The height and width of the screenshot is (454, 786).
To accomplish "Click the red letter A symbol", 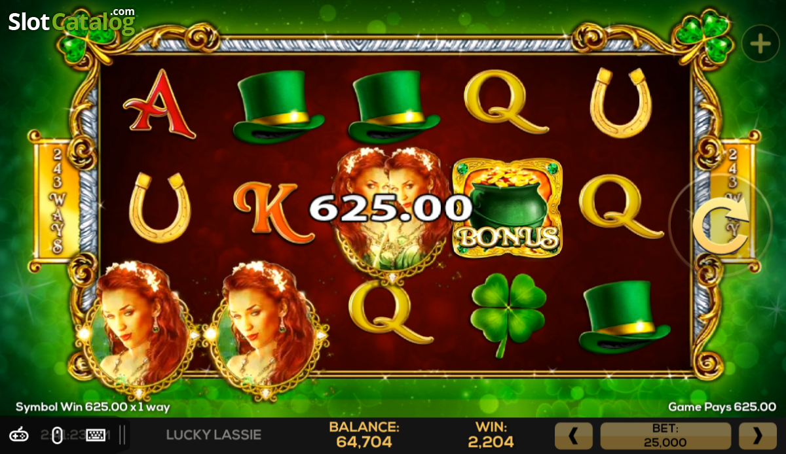I will click(x=160, y=105).
